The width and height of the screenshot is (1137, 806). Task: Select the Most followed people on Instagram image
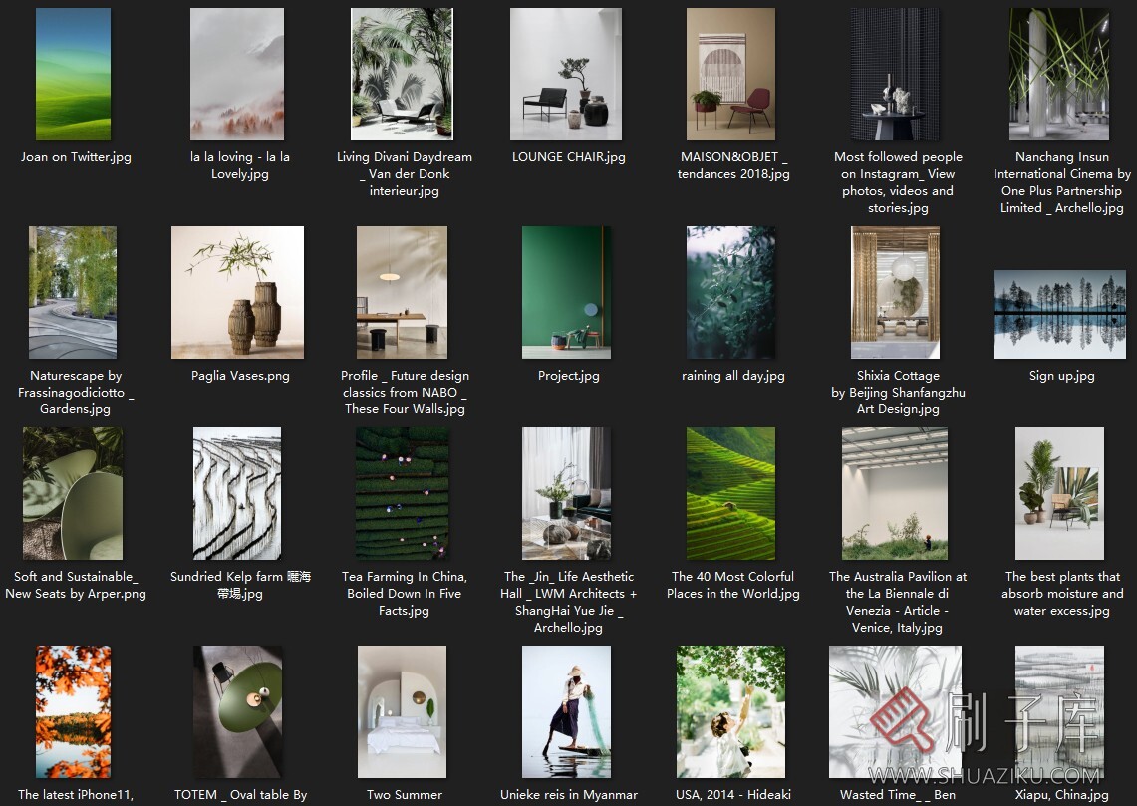point(896,75)
